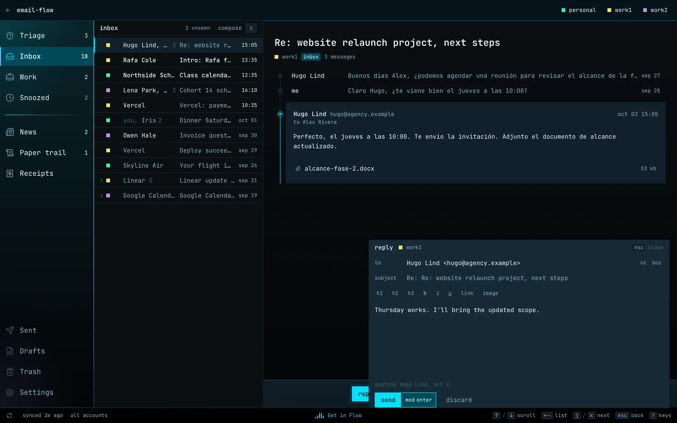This screenshot has width=677, height=423.
Task: Click the Snoozed clock icon
Action: pyautogui.click(x=10, y=98)
